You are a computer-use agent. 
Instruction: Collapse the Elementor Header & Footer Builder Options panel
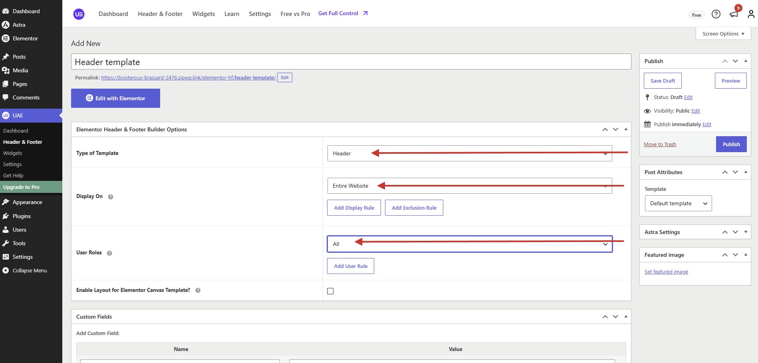pyautogui.click(x=626, y=129)
